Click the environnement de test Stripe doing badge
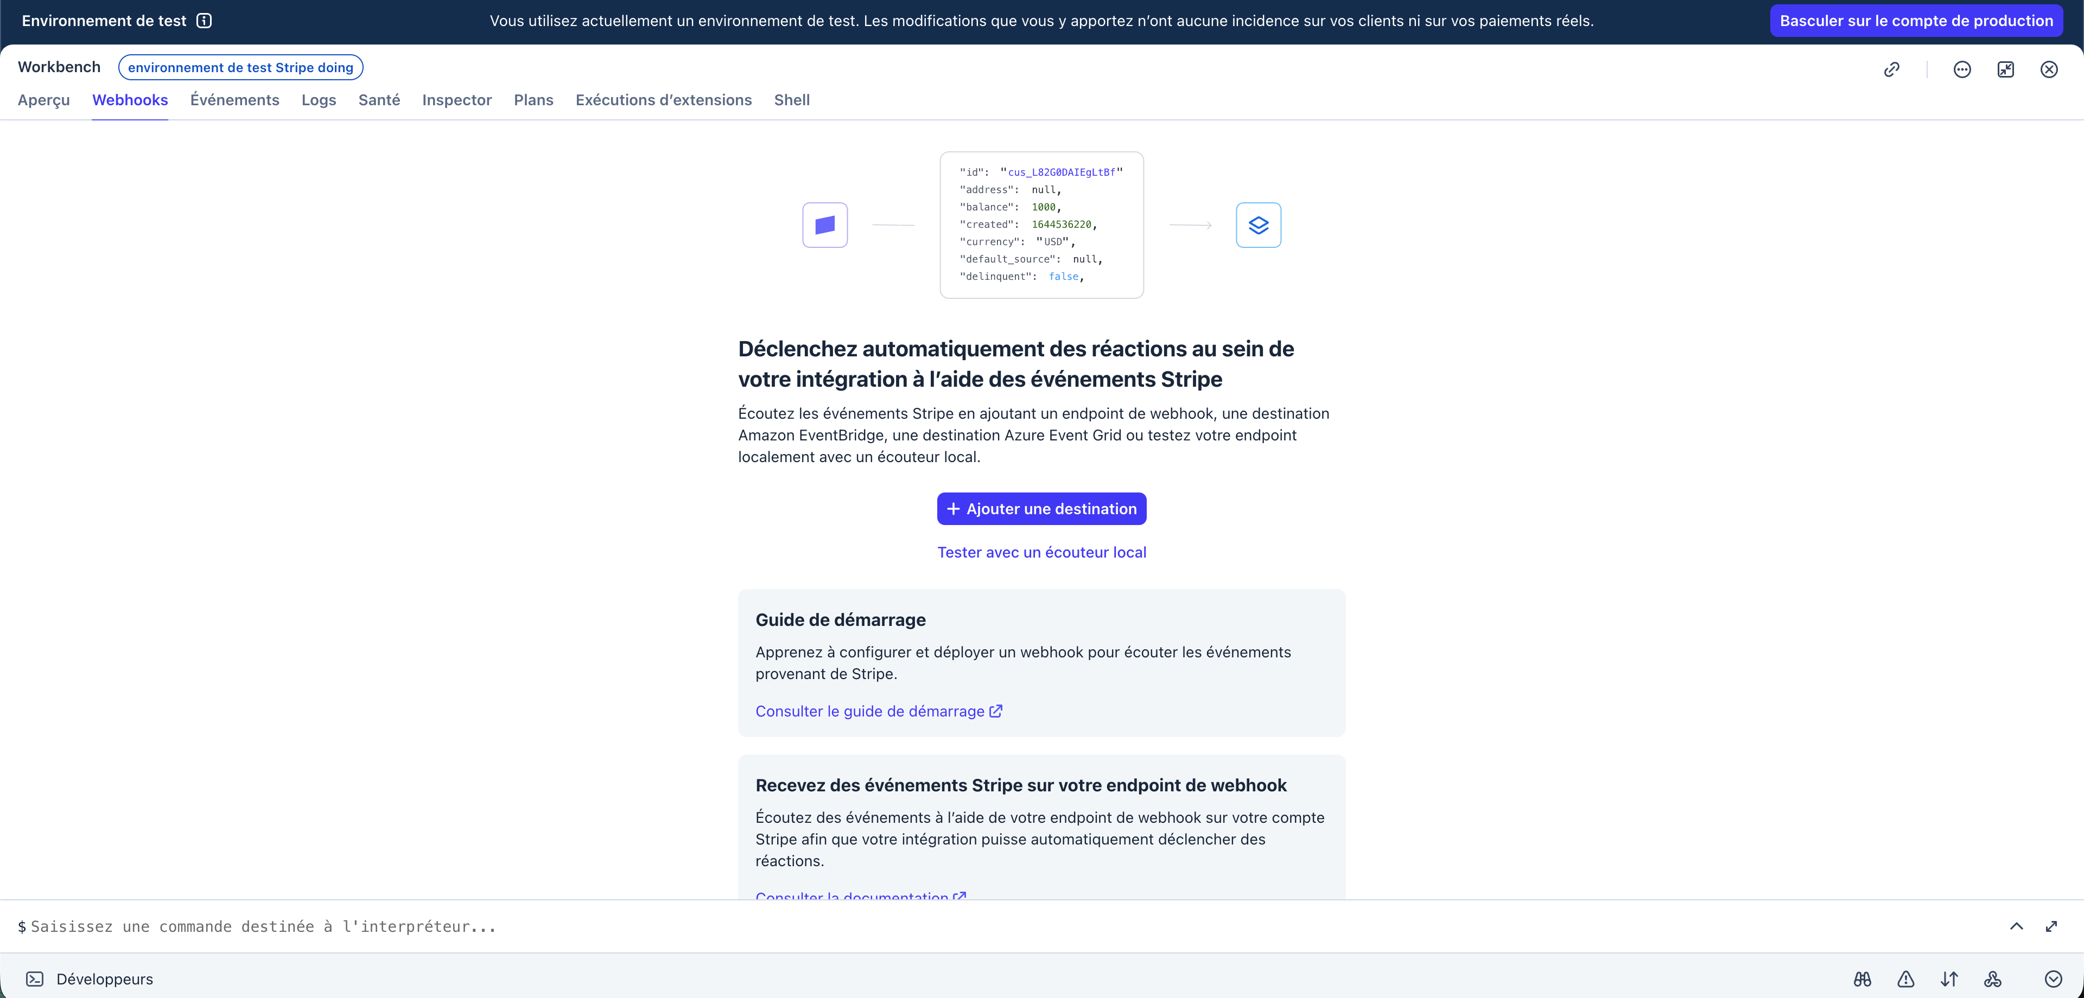 pos(241,68)
